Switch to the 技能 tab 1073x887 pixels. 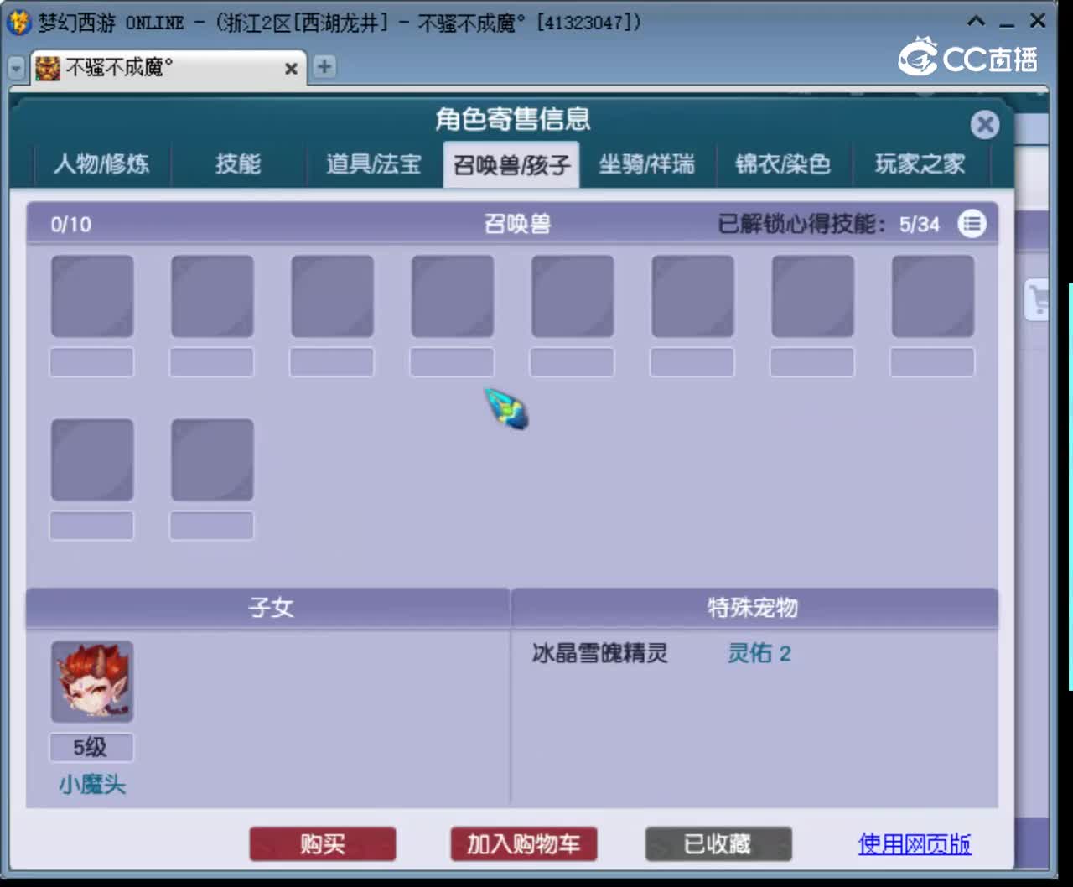click(x=238, y=163)
